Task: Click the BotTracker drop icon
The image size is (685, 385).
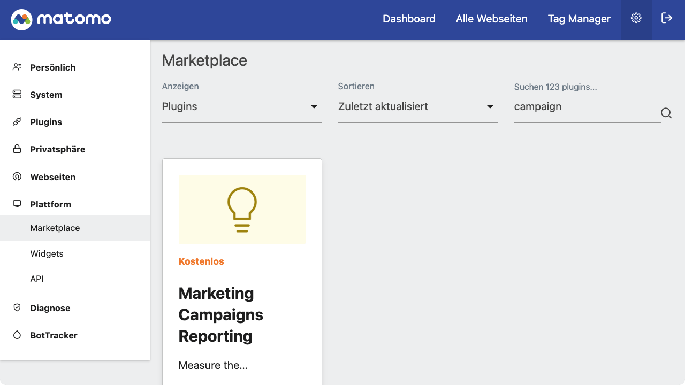Action: click(17, 335)
